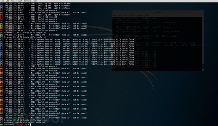This screenshot has height=126, width=218.
Task: Click the scrollbar thumb of background terminal
Action: (x=203, y=66)
